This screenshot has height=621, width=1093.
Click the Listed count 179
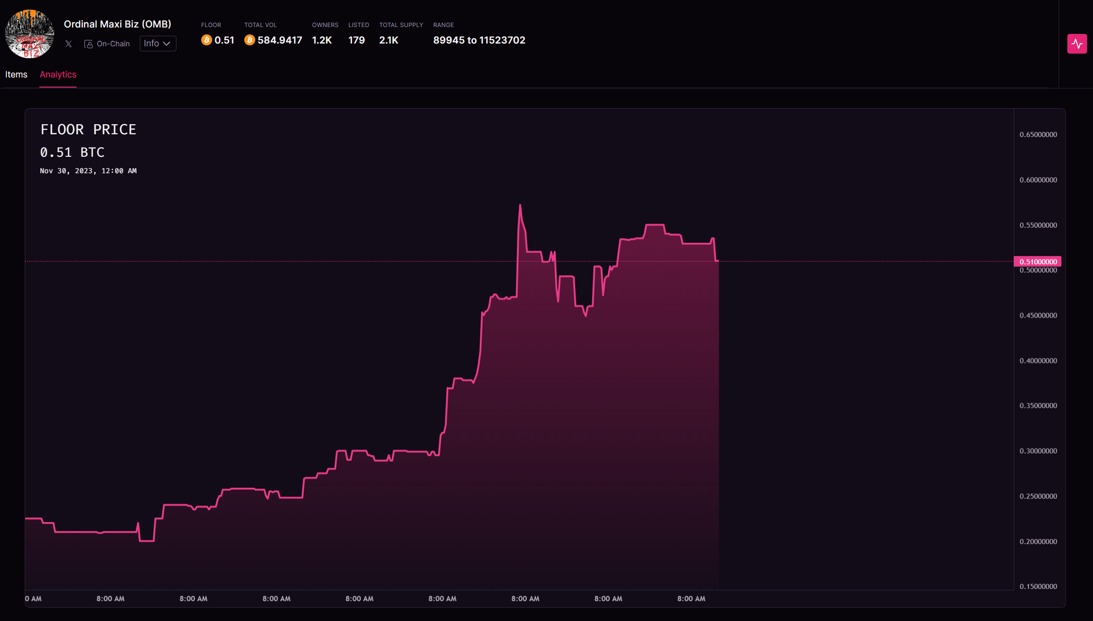pos(356,40)
